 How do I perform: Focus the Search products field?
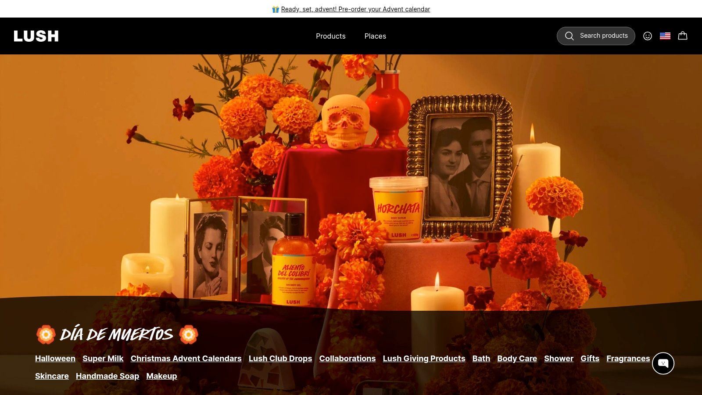596,36
